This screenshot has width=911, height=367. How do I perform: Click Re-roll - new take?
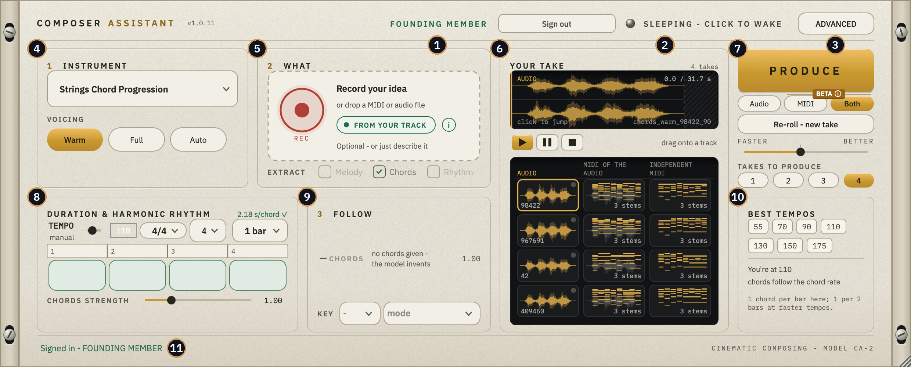point(806,124)
